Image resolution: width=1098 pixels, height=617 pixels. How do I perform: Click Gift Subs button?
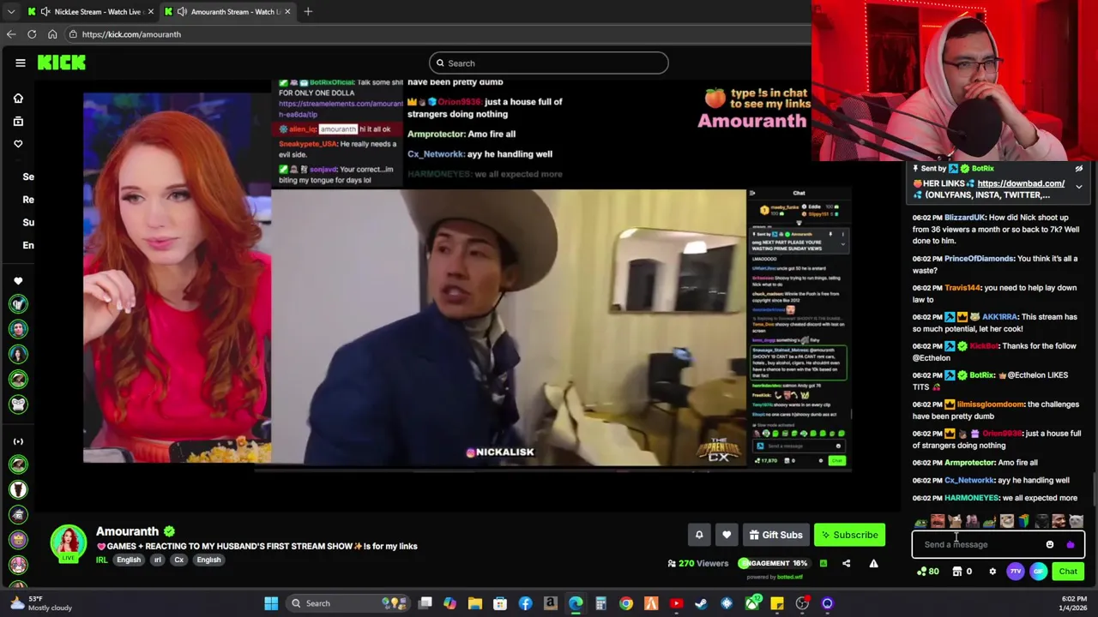click(x=775, y=535)
